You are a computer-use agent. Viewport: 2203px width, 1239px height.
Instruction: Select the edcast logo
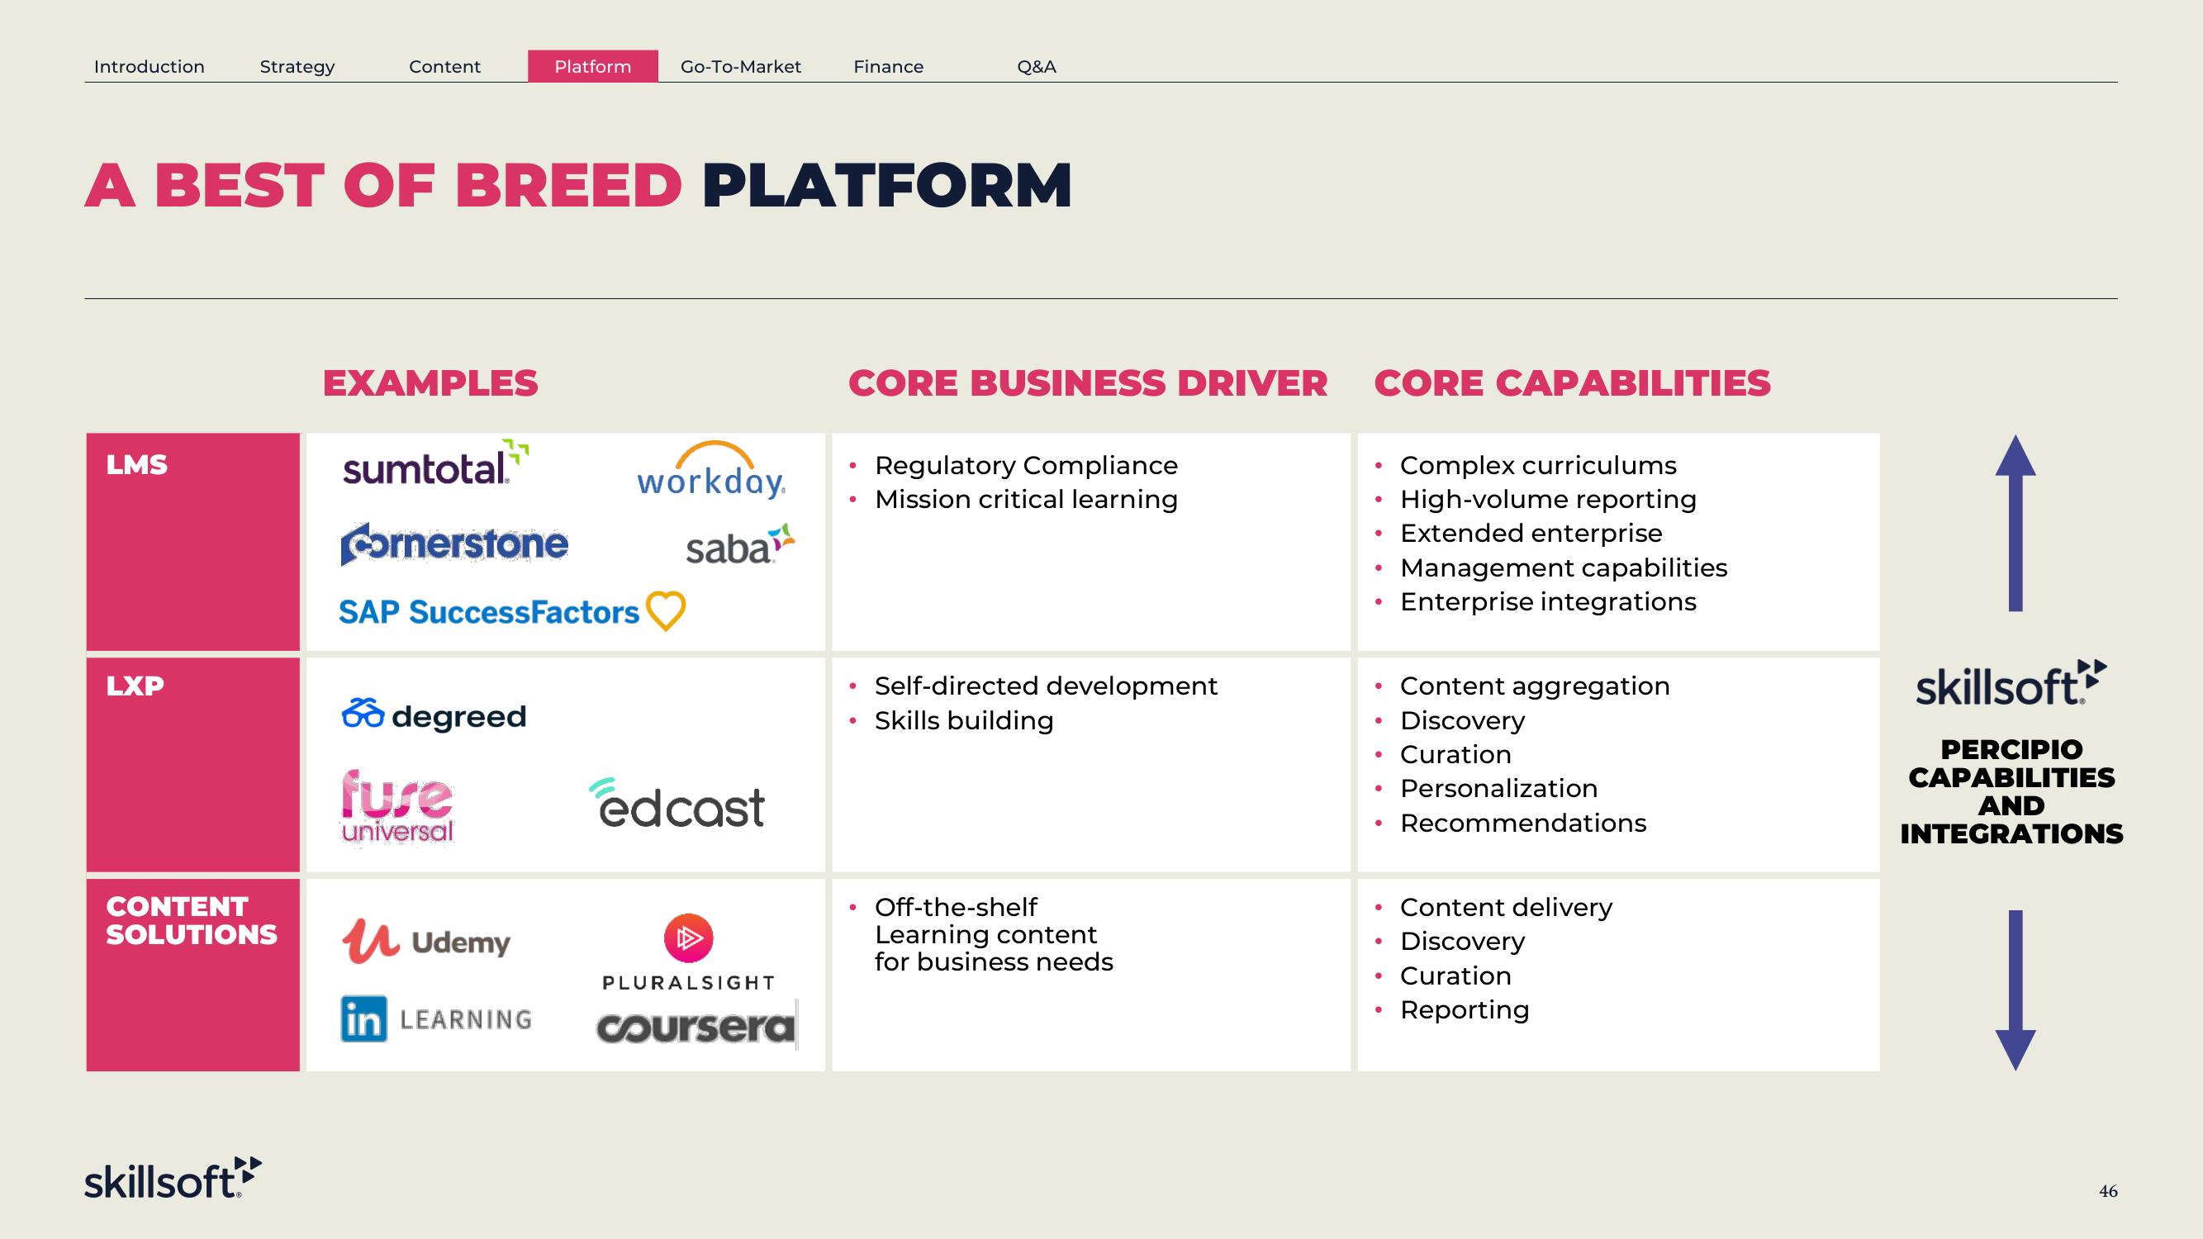677,803
